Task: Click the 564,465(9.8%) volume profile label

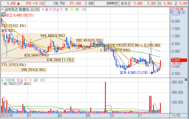Action: click(53, 36)
